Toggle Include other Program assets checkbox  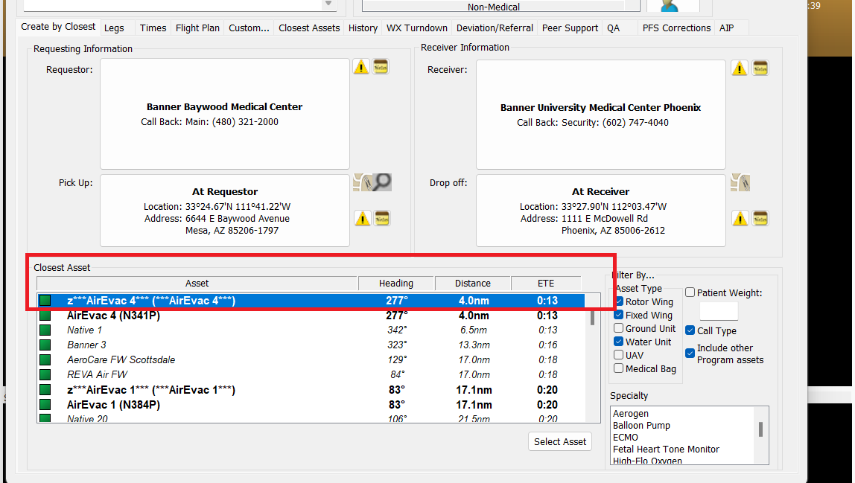(x=690, y=354)
